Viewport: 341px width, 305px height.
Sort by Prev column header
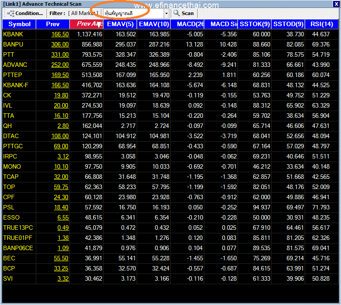53,24
